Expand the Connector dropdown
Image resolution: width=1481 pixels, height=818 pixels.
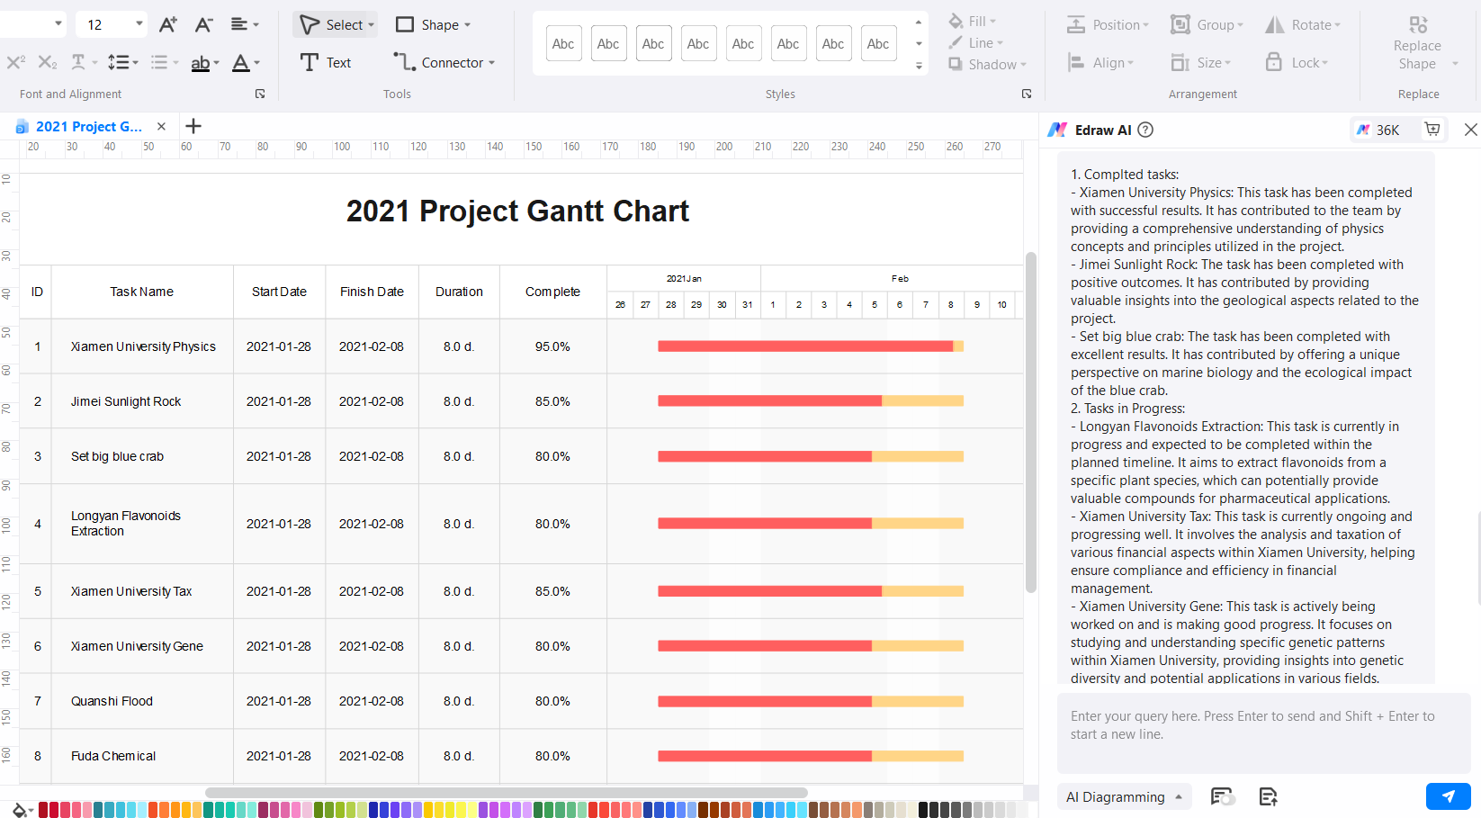(x=491, y=63)
